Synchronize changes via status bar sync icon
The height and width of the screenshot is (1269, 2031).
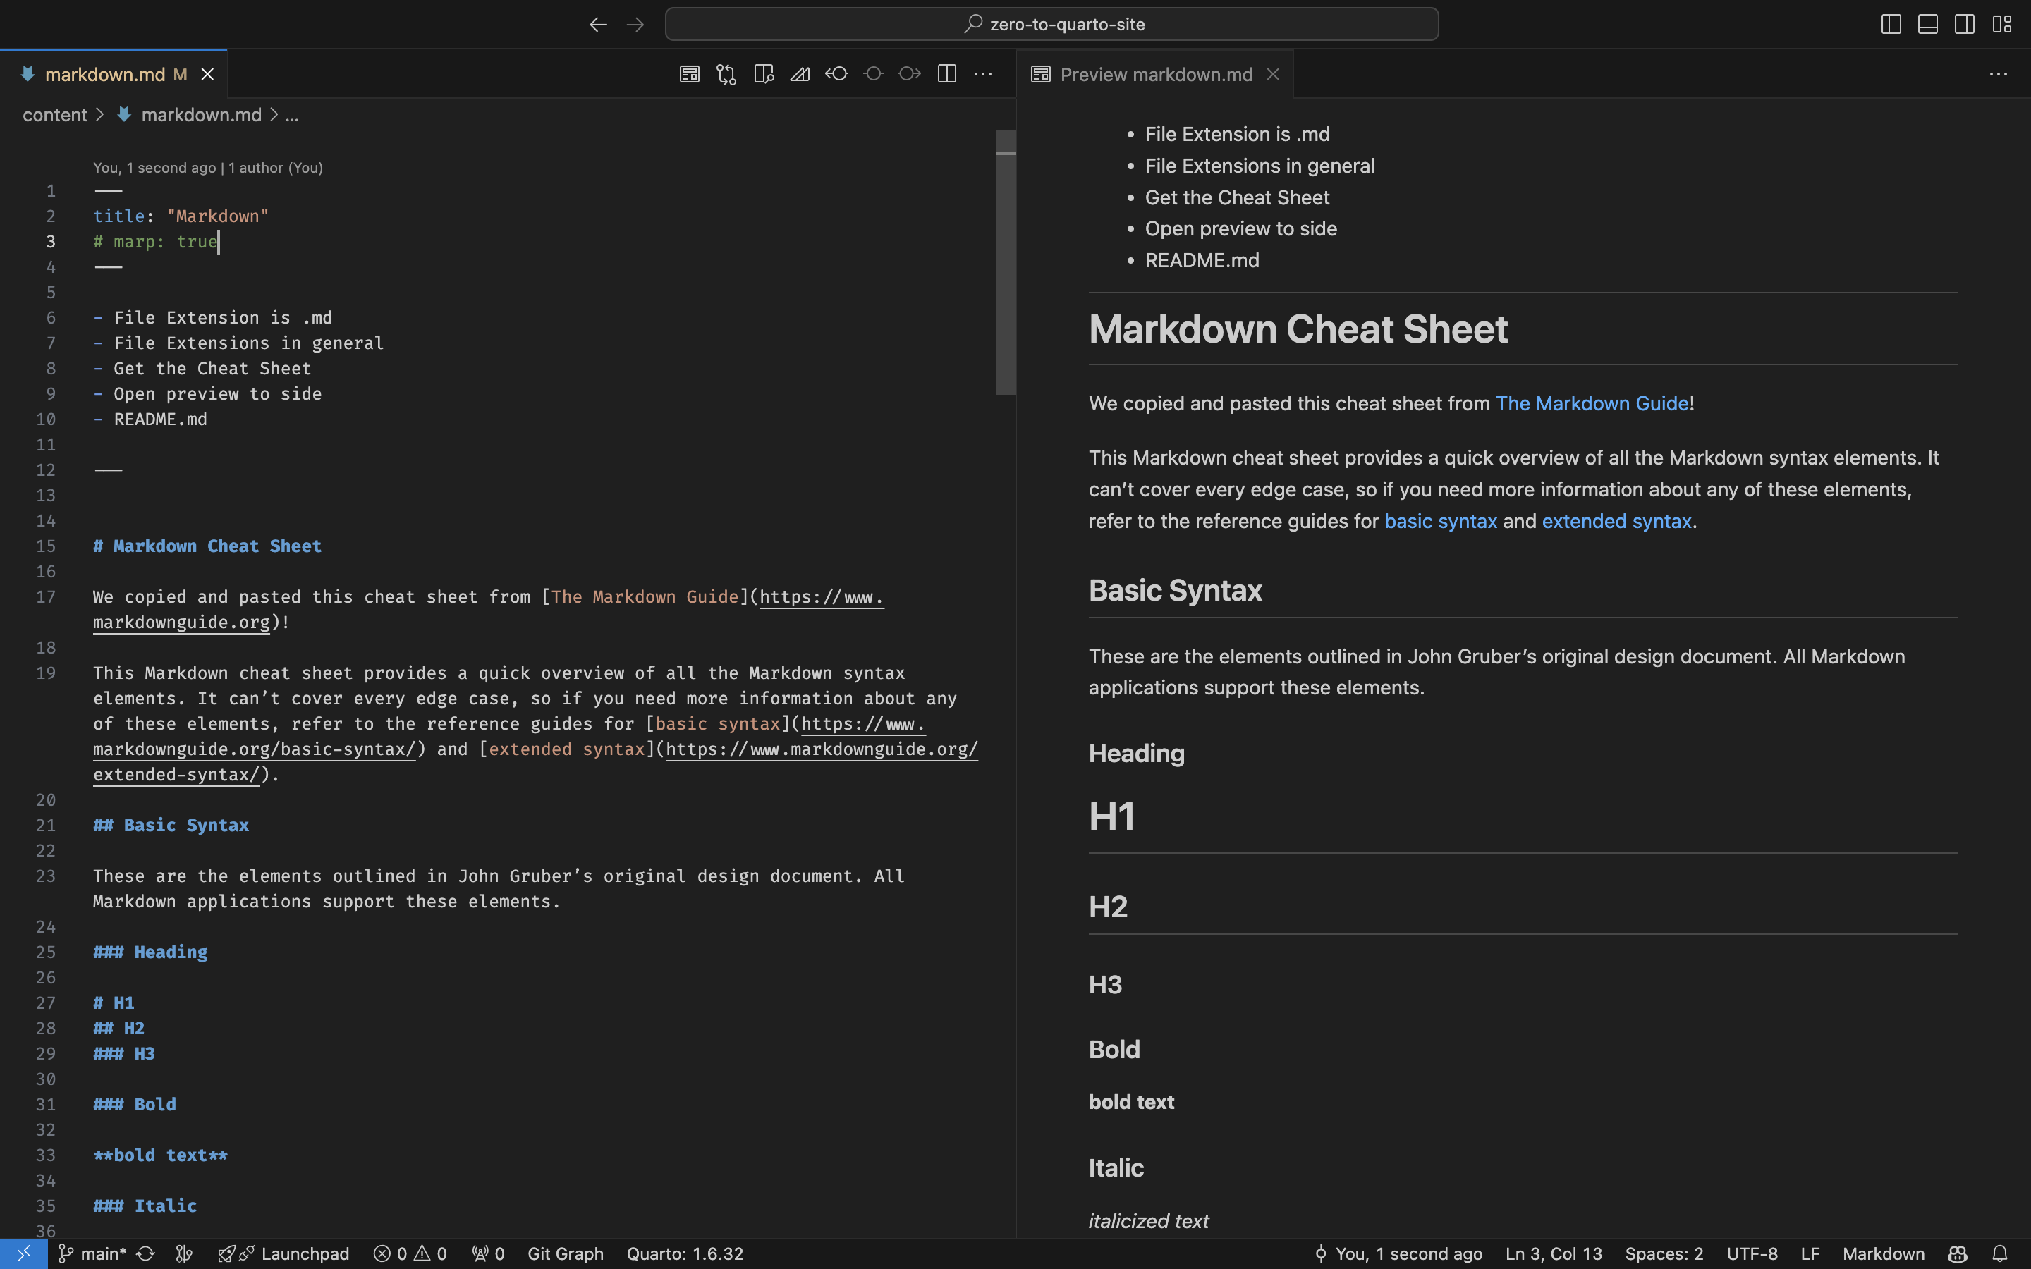point(146,1253)
